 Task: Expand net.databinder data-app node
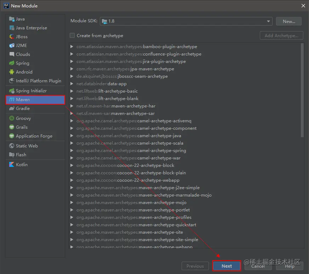pyautogui.click(x=72, y=84)
